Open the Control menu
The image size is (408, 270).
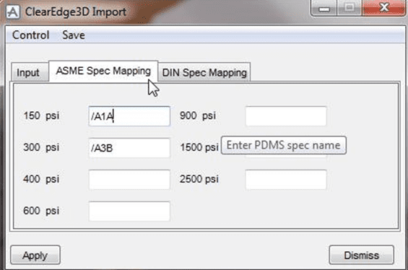(x=31, y=35)
